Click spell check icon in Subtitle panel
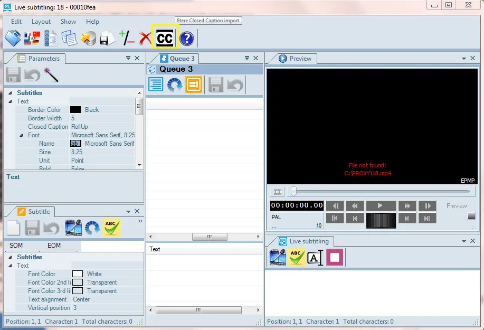The height and width of the screenshot is (330, 484). pos(112,228)
